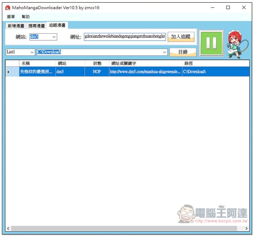Sort by the 狀態 column header

[97, 63]
